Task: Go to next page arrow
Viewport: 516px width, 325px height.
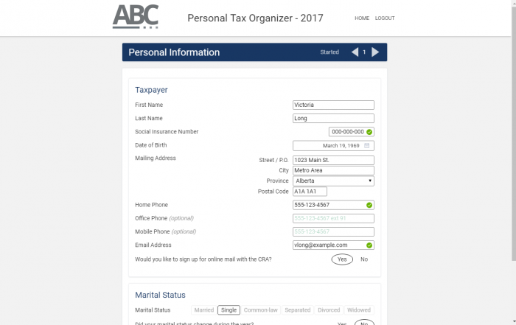Action: [375, 52]
